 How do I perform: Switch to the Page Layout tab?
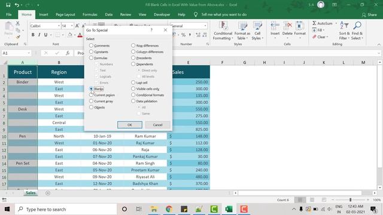coord(65,14)
